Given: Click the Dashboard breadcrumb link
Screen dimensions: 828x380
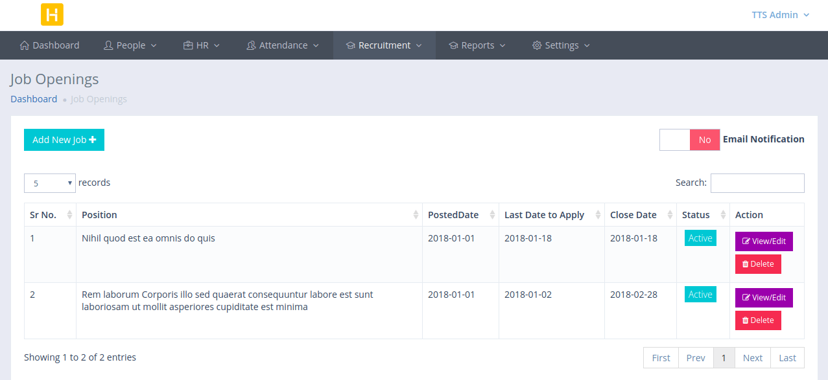Looking at the screenshot, I should 34,98.
